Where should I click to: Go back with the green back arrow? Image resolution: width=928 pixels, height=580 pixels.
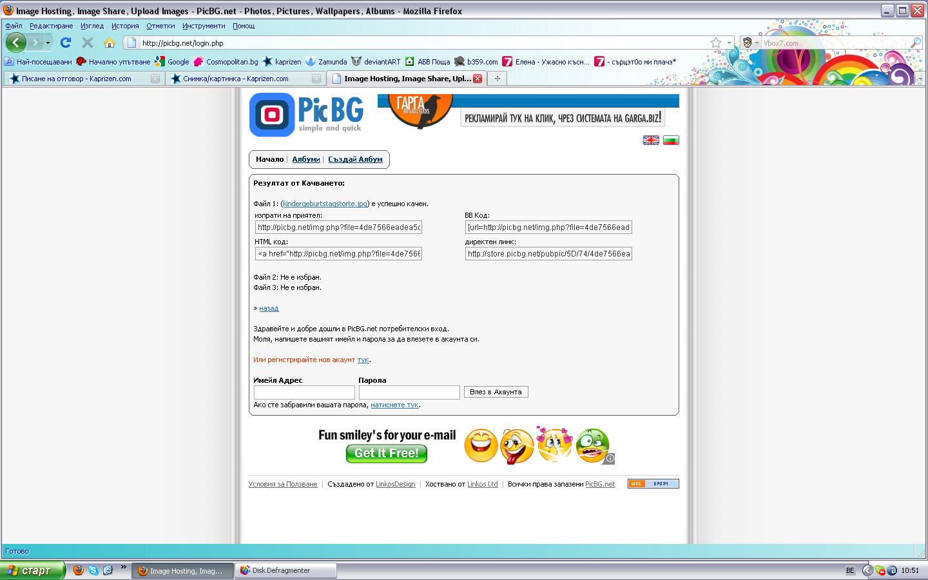(x=16, y=43)
